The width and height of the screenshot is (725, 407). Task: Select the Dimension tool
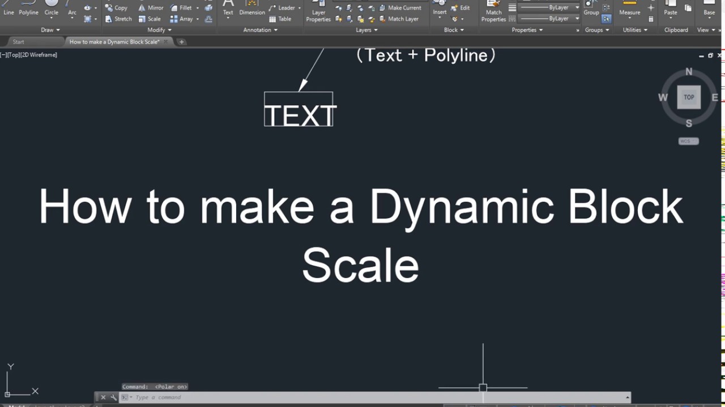pos(252,8)
